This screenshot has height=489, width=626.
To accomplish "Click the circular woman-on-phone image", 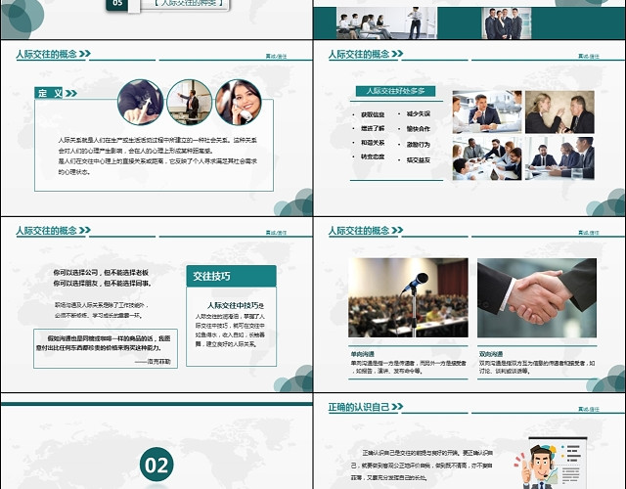I will (239, 102).
